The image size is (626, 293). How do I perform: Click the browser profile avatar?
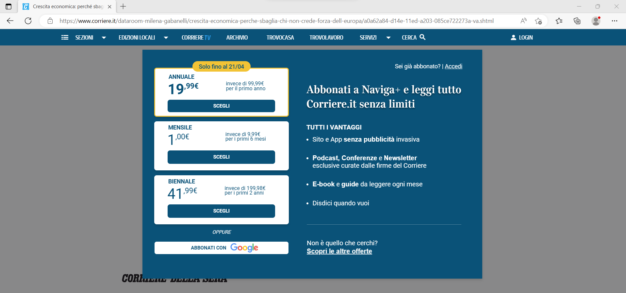(x=596, y=21)
